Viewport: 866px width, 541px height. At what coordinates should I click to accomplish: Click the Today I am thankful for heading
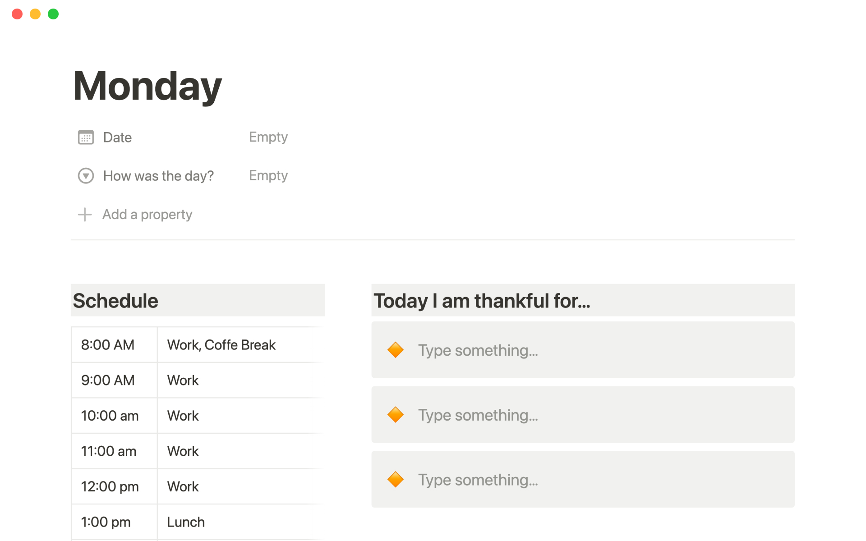482,301
